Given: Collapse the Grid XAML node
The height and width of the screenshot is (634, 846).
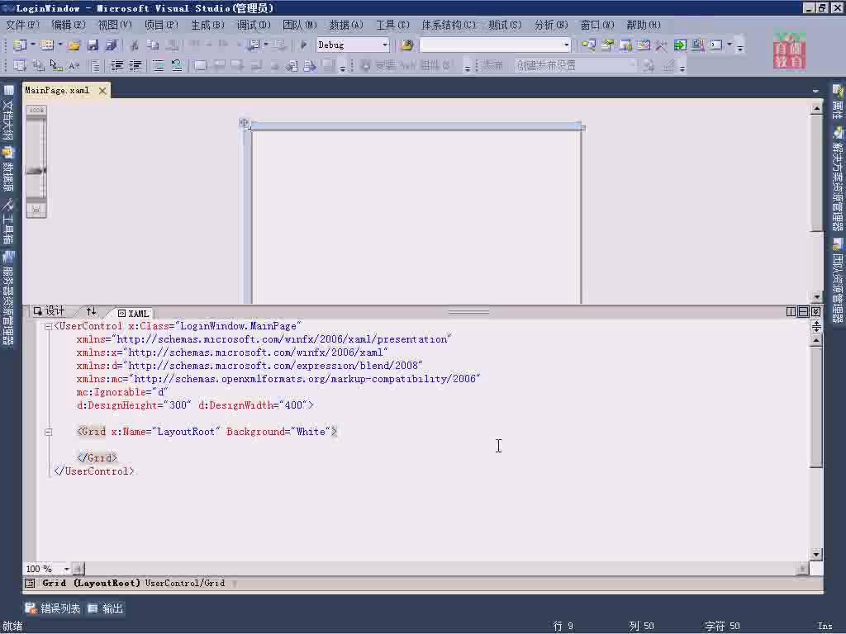Looking at the screenshot, I should (48, 432).
